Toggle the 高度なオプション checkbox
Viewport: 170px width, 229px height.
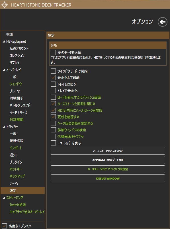(x=4, y=226)
